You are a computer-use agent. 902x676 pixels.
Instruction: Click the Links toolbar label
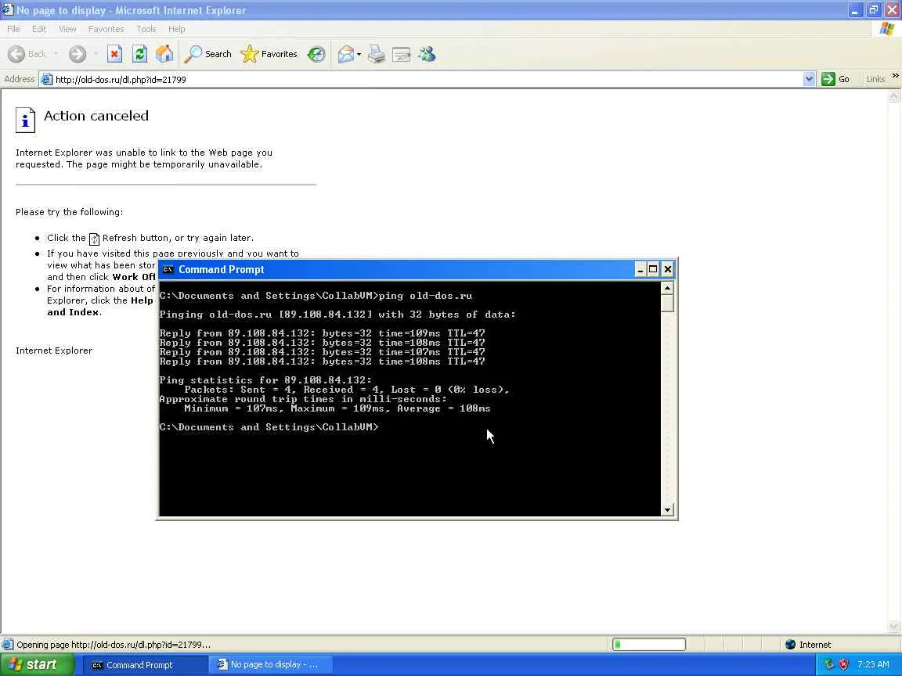coord(875,79)
